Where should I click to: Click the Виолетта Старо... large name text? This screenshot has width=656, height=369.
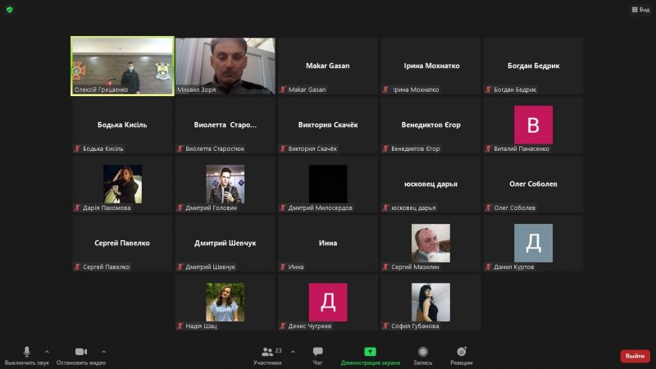click(x=225, y=125)
